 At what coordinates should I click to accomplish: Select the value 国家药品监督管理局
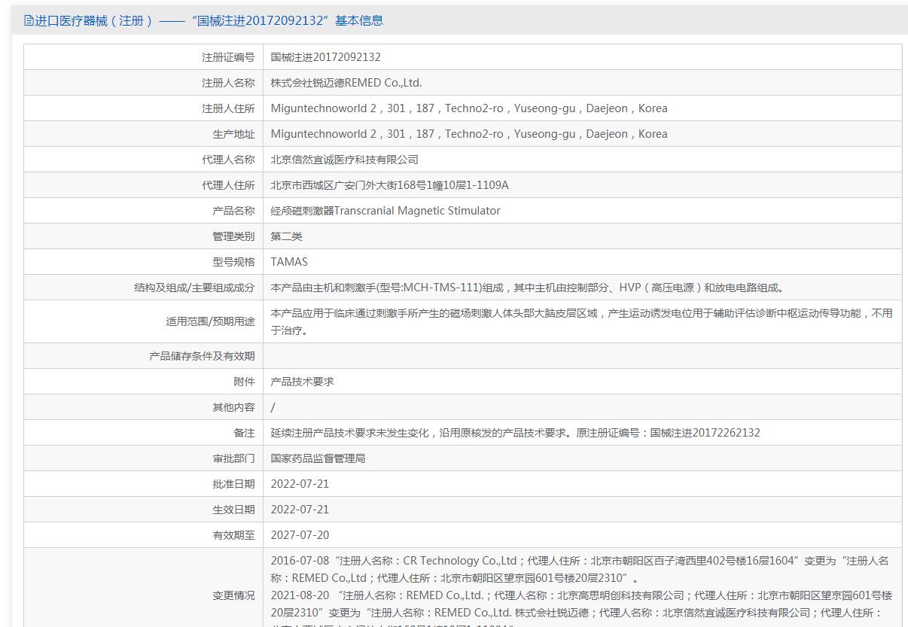(x=318, y=458)
